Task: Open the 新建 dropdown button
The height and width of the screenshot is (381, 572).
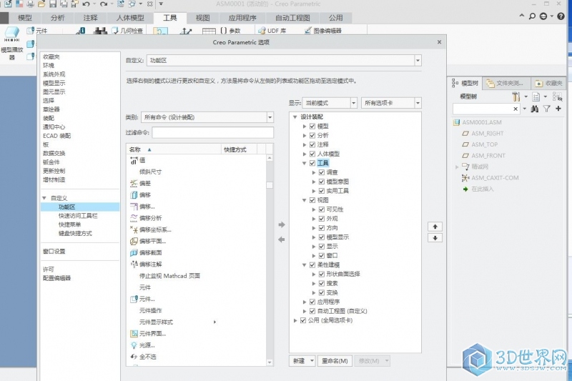Action: 302,360
